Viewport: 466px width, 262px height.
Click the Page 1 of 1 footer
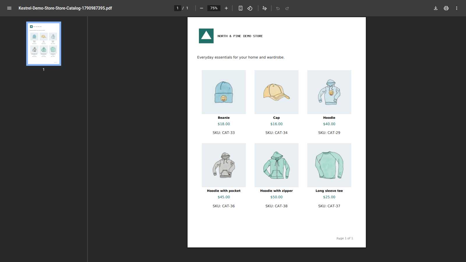point(345,238)
